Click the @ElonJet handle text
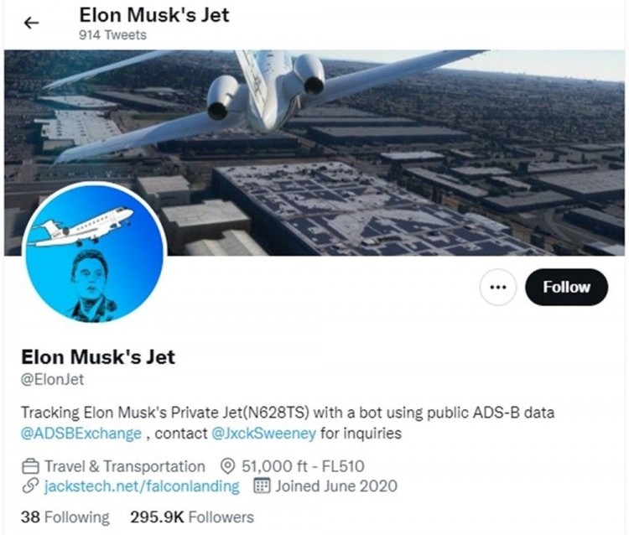The image size is (629, 535). tap(52, 380)
